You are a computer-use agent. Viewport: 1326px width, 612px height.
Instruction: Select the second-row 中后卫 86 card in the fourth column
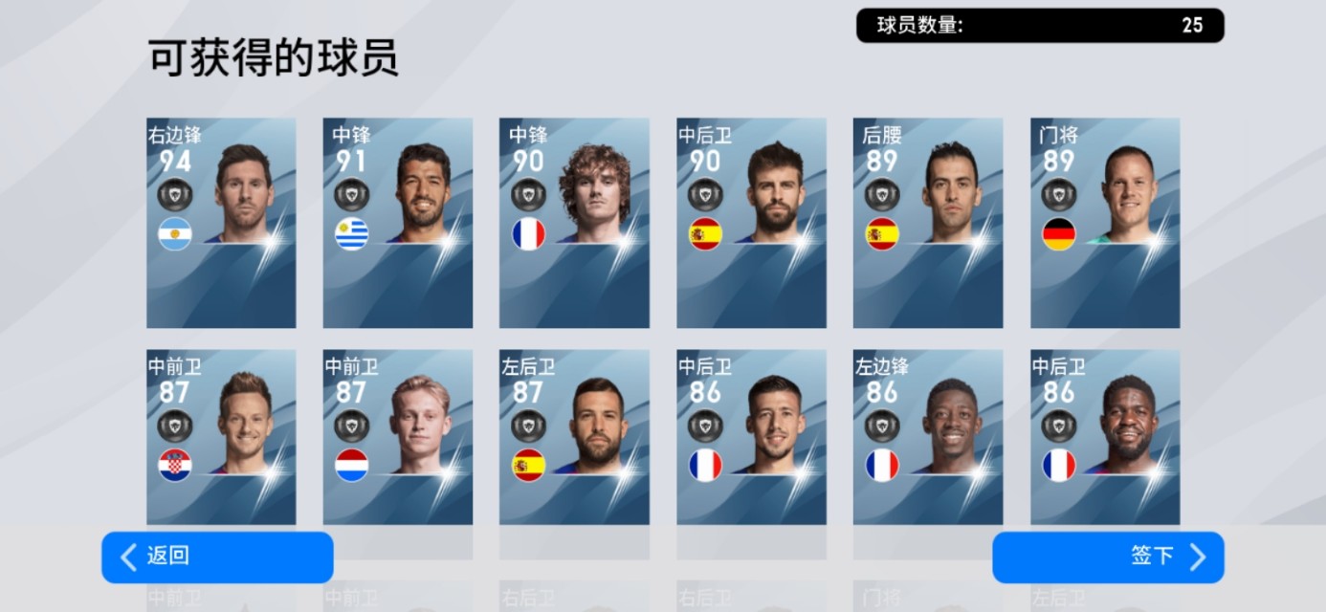coord(751,437)
